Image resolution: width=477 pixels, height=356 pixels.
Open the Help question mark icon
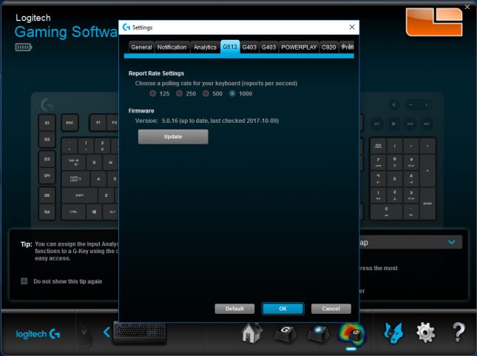pyautogui.click(x=459, y=332)
